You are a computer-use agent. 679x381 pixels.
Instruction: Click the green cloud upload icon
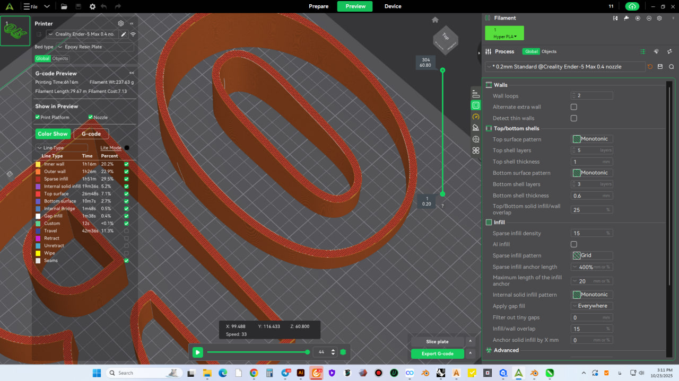(x=632, y=6)
